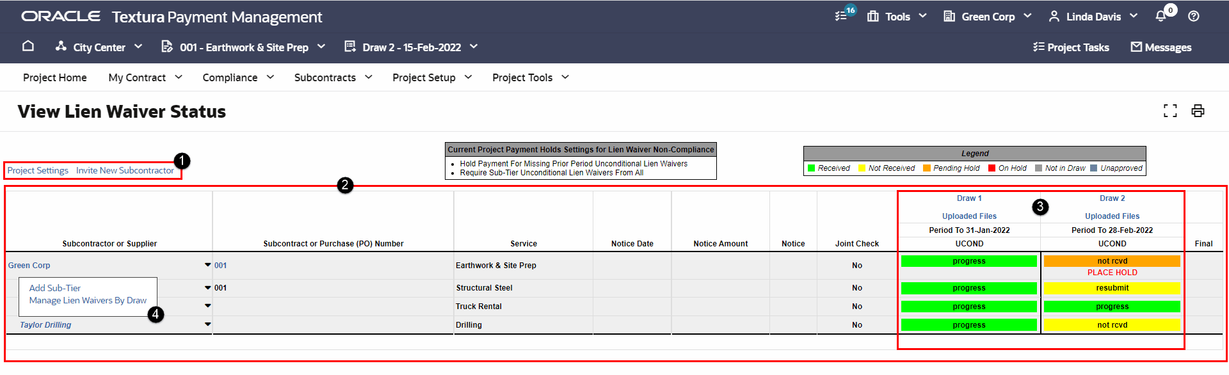Click PLACE HOLD under Draw 2
Viewport: 1229px width, 375px height.
coord(1113,273)
